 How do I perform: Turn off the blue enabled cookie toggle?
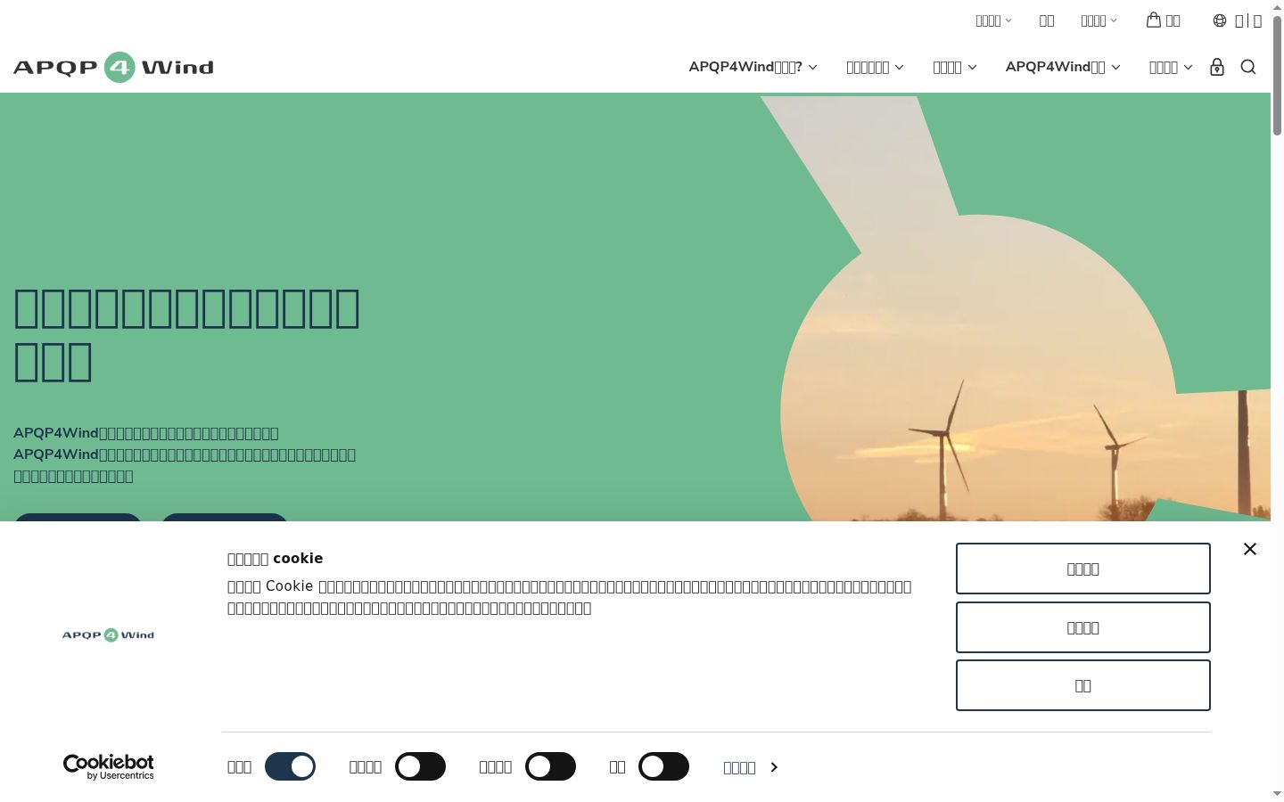click(290, 766)
